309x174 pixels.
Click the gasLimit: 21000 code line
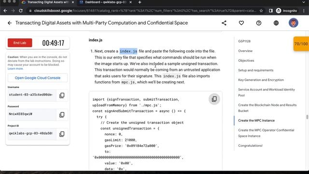[120, 140]
